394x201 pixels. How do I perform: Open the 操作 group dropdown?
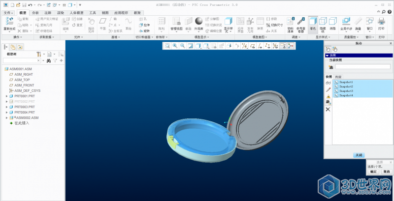click(x=18, y=37)
